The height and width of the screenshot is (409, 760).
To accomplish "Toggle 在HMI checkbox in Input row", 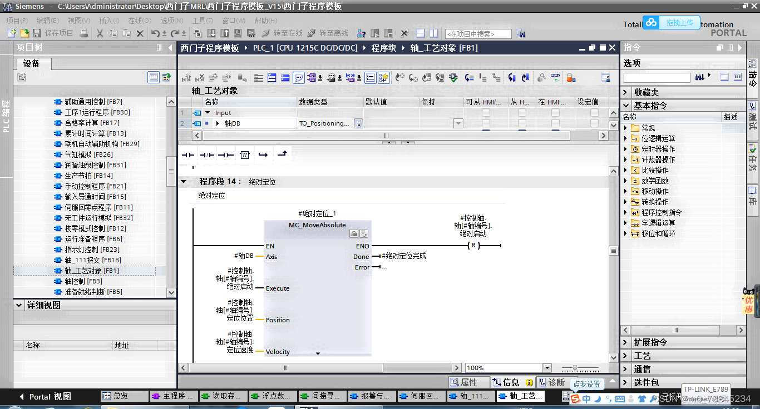I will [555, 113].
